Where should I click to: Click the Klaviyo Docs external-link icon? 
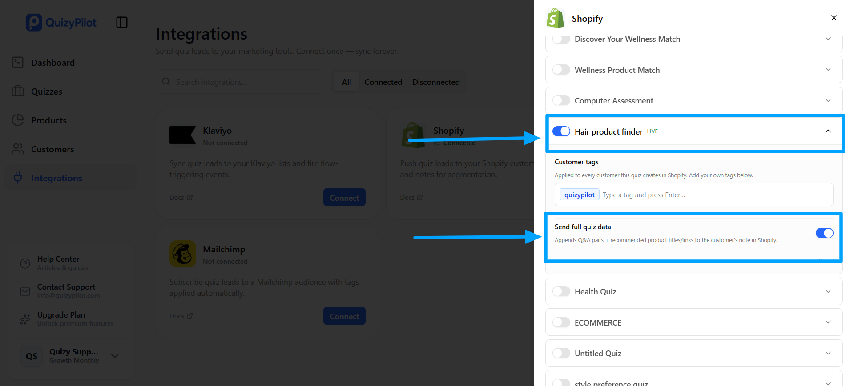coord(190,198)
